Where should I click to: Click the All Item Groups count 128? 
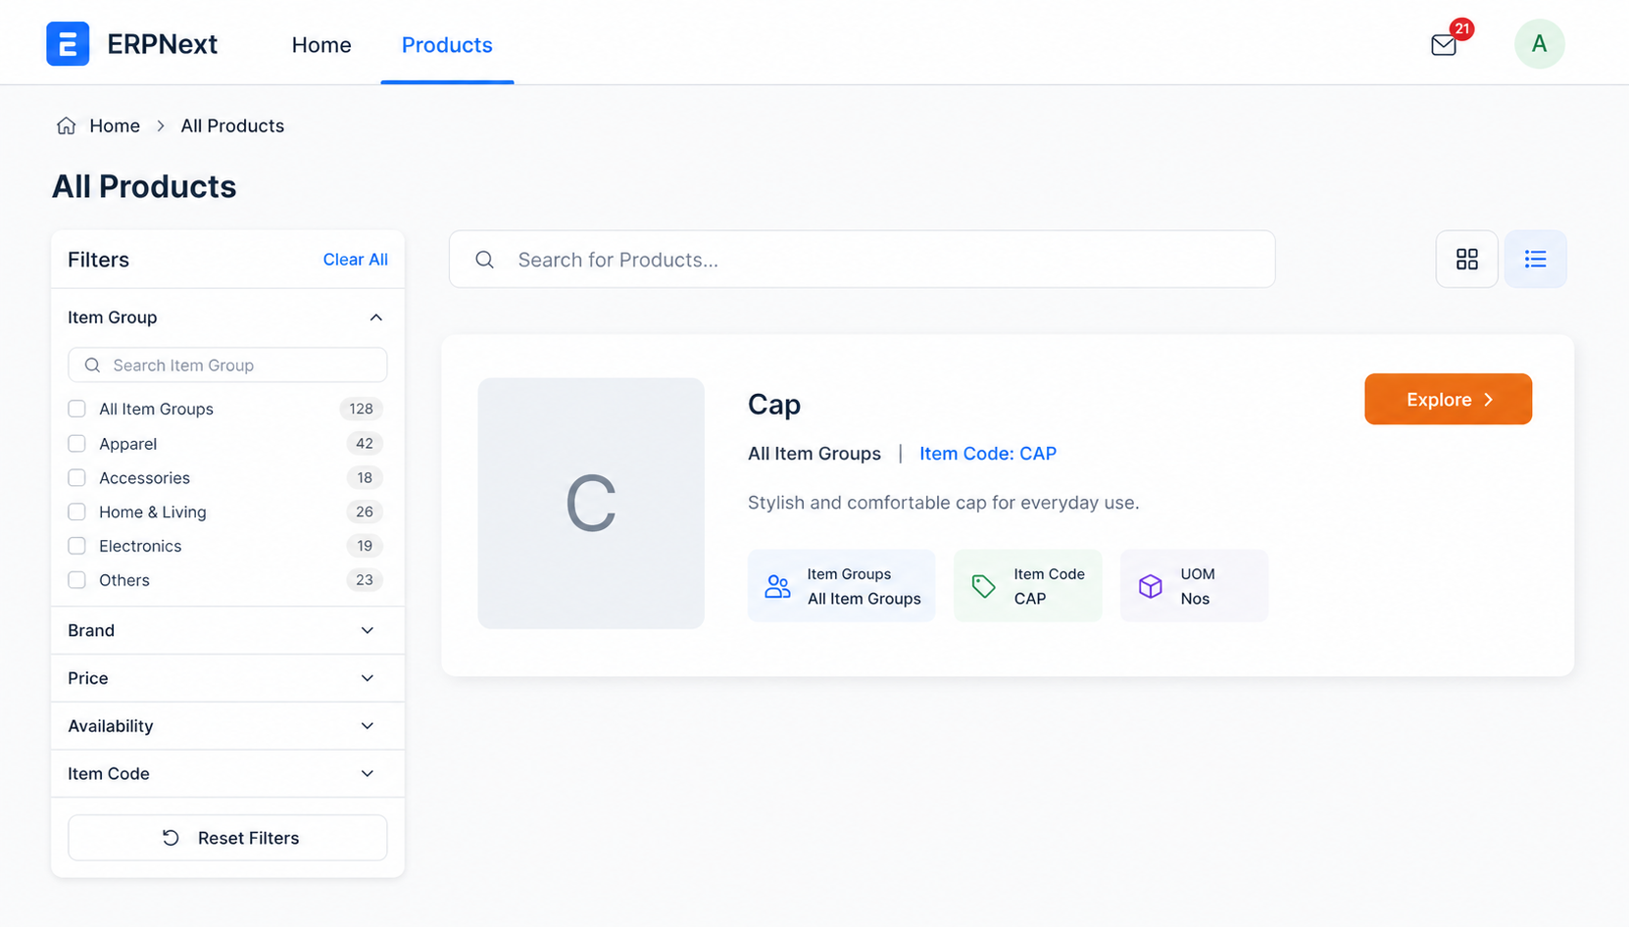point(361,409)
